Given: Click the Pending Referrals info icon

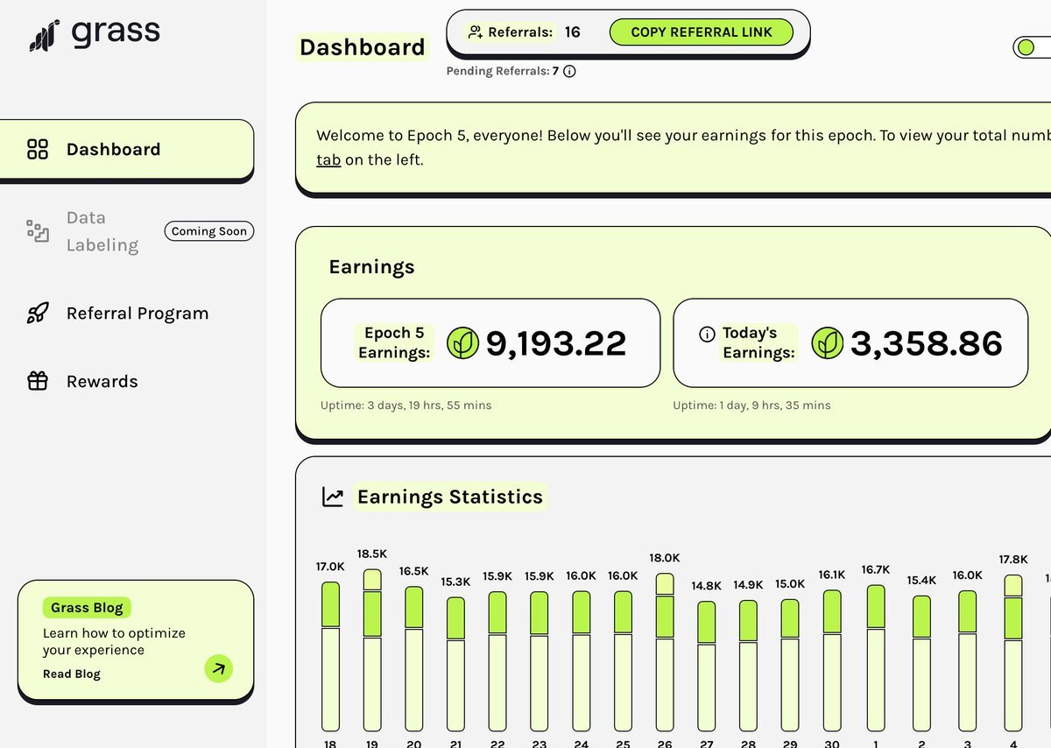Looking at the screenshot, I should coord(569,72).
